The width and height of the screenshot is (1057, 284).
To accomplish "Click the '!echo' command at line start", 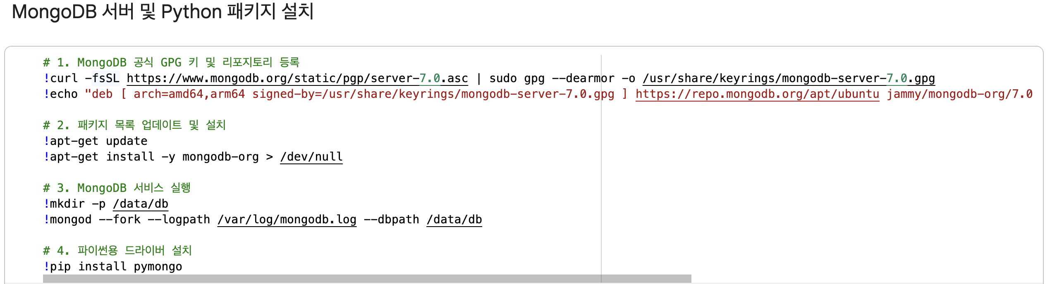I will [60, 94].
